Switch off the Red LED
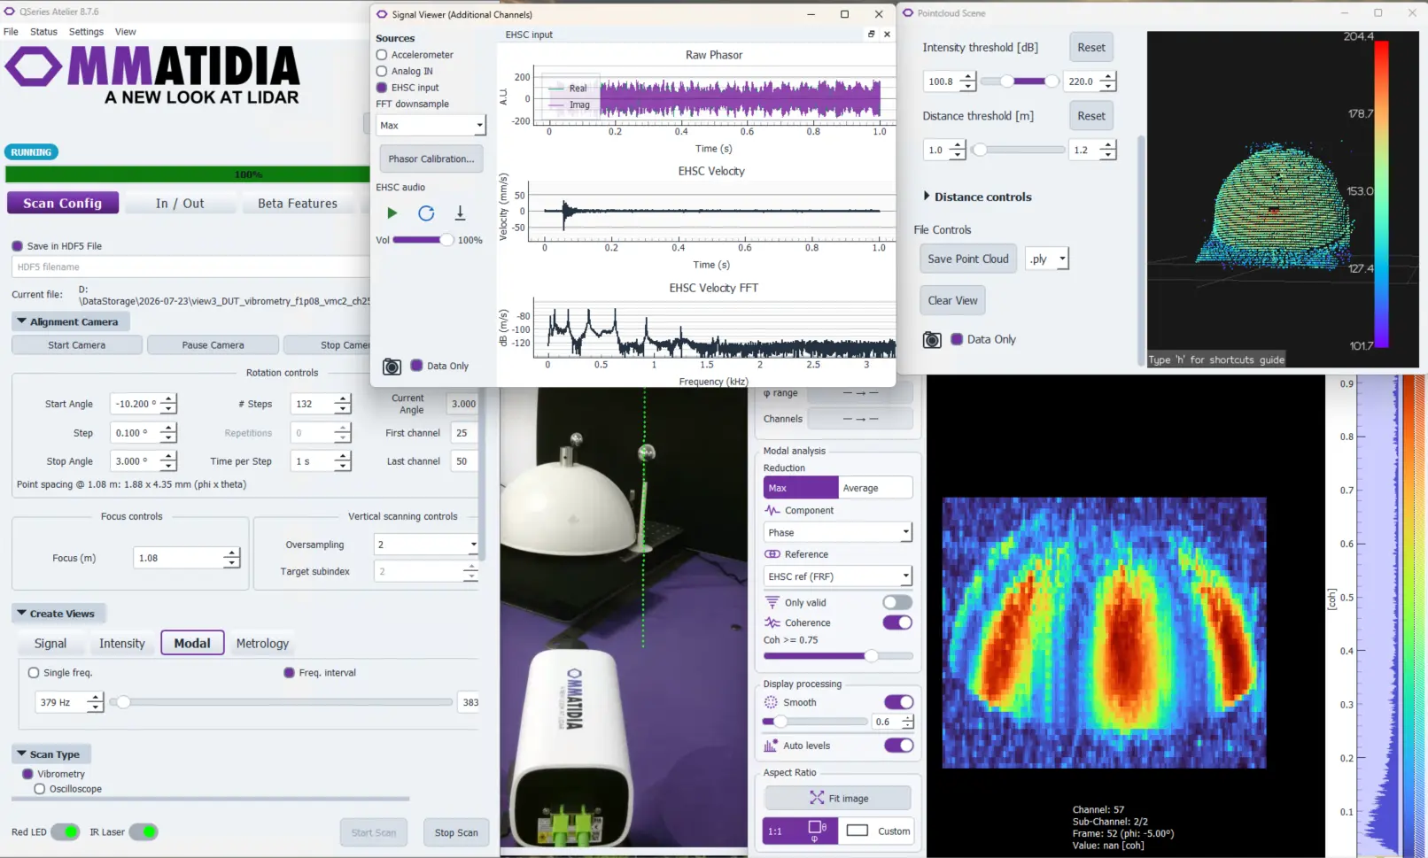 coord(66,831)
